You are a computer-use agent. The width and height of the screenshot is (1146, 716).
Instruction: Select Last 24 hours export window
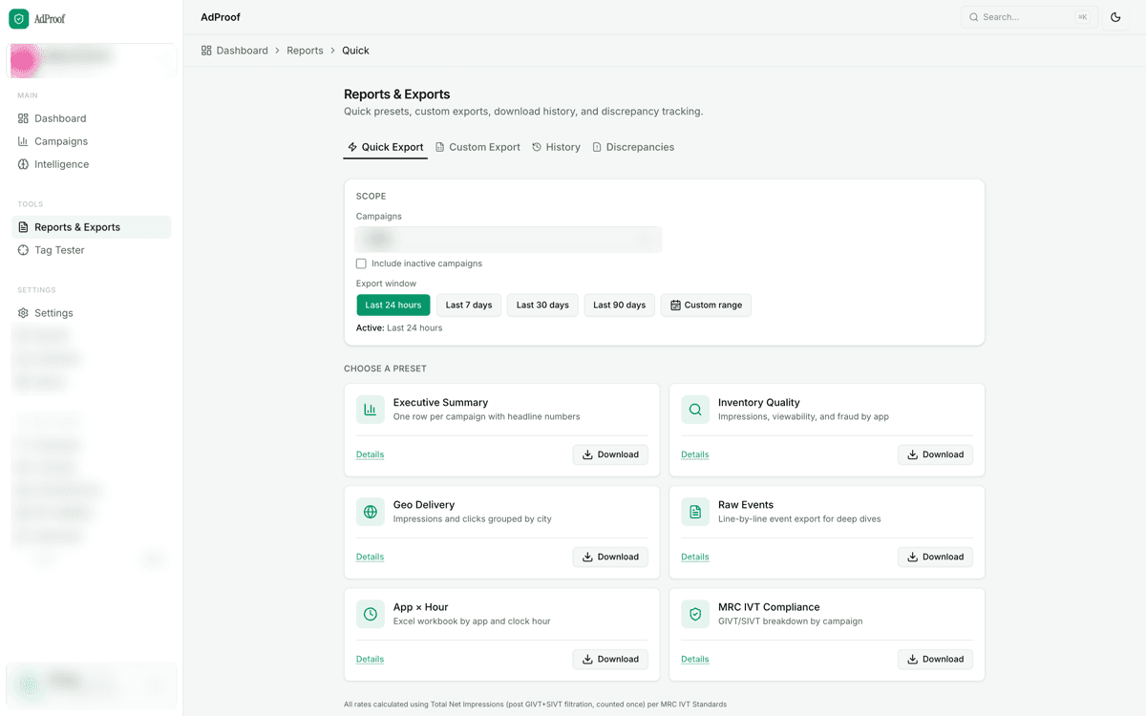393,305
